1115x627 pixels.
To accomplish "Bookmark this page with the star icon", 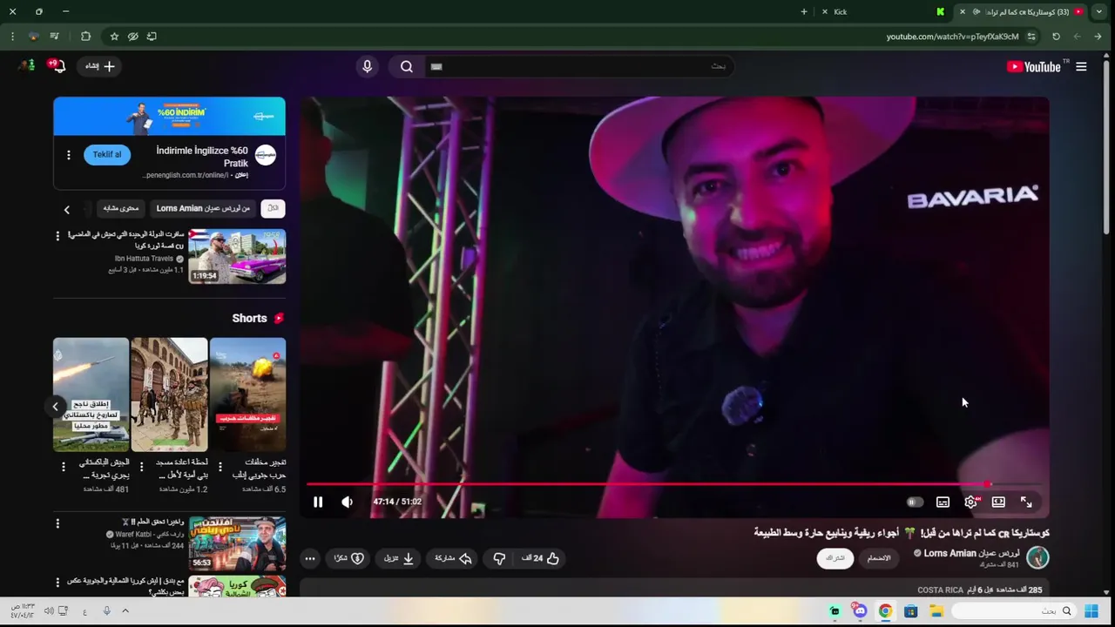I will pyautogui.click(x=114, y=37).
